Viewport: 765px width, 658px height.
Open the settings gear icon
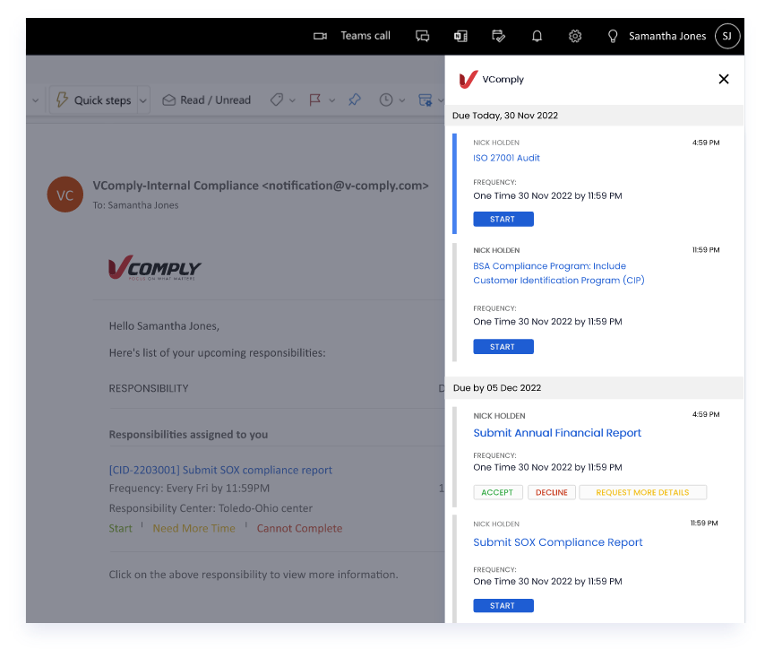[x=575, y=36]
